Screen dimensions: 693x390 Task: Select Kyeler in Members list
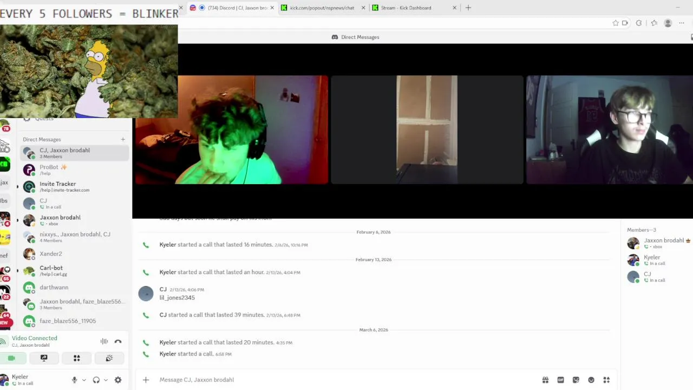point(658,260)
